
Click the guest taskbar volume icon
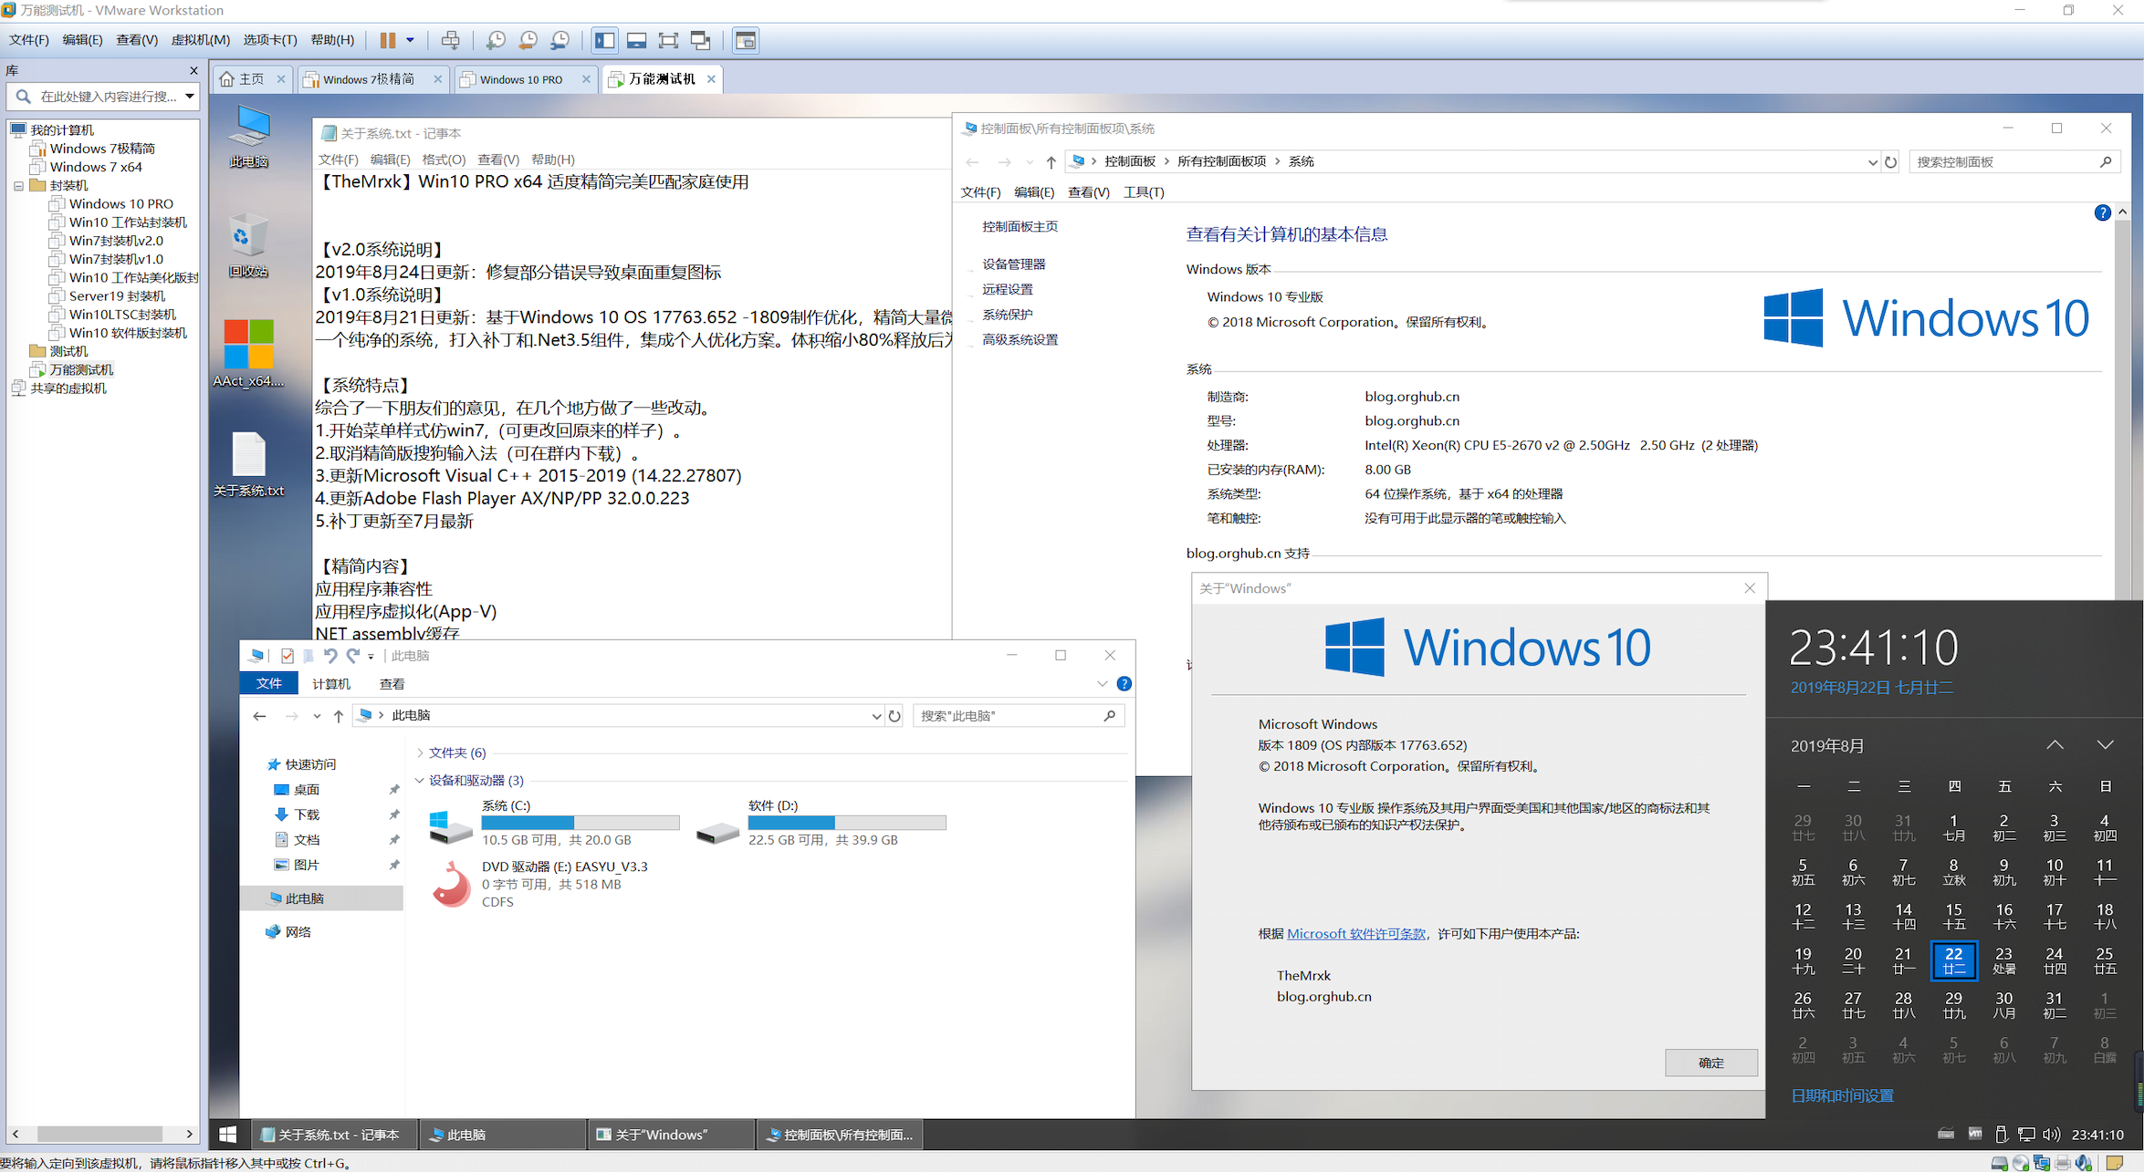point(2052,1135)
